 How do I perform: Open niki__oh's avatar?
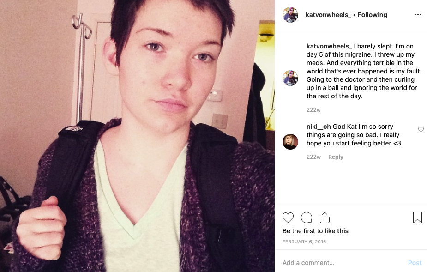(x=290, y=142)
